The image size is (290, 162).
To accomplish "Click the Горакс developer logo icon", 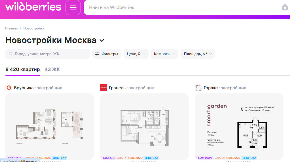I will (x=198, y=88).
